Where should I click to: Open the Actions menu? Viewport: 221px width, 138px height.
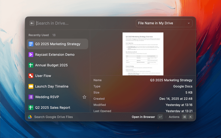click(x=174, y=117)
